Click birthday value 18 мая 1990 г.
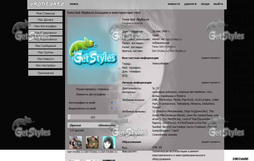254x161 pixels. coord(161,31)
